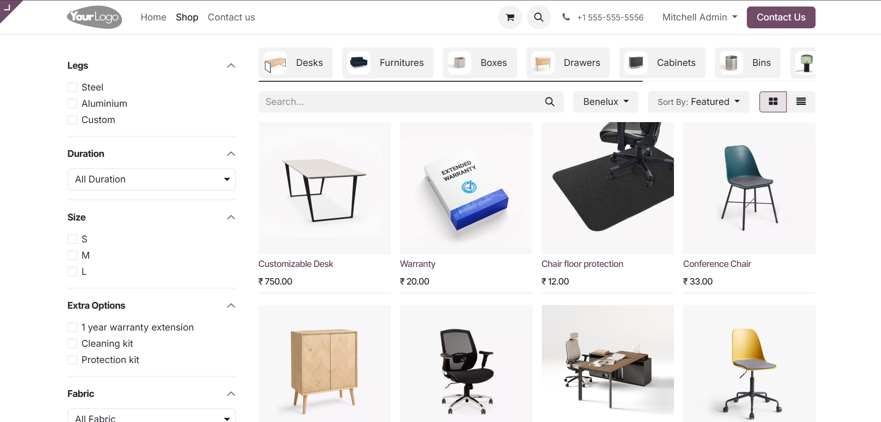The image size is (881, 422).
Task: Tick the Cleaning kit option
Action: pyautogui.click(x=72, y=344)
